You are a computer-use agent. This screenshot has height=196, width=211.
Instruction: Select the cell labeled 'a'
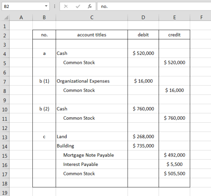44,53
